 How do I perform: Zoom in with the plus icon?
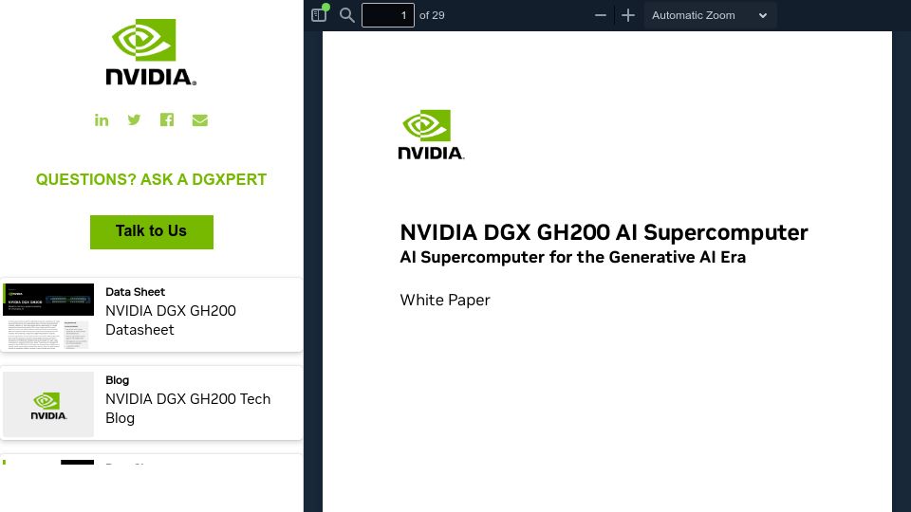point(628,15)
